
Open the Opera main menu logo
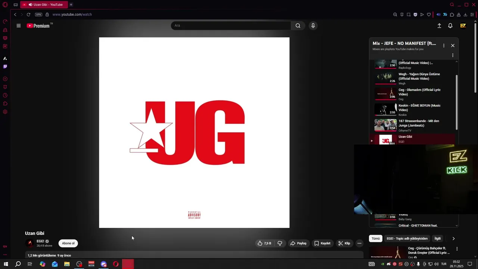5,5
